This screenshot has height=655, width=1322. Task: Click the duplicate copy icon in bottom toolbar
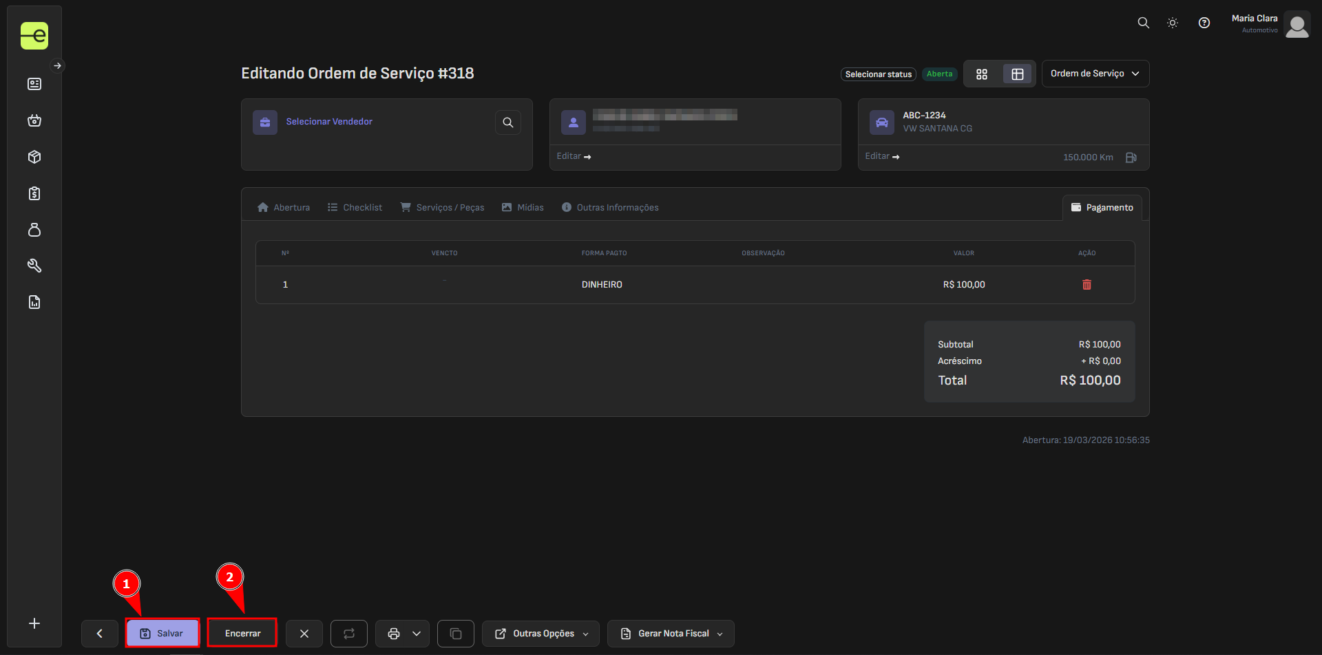(x=455, y=634)
